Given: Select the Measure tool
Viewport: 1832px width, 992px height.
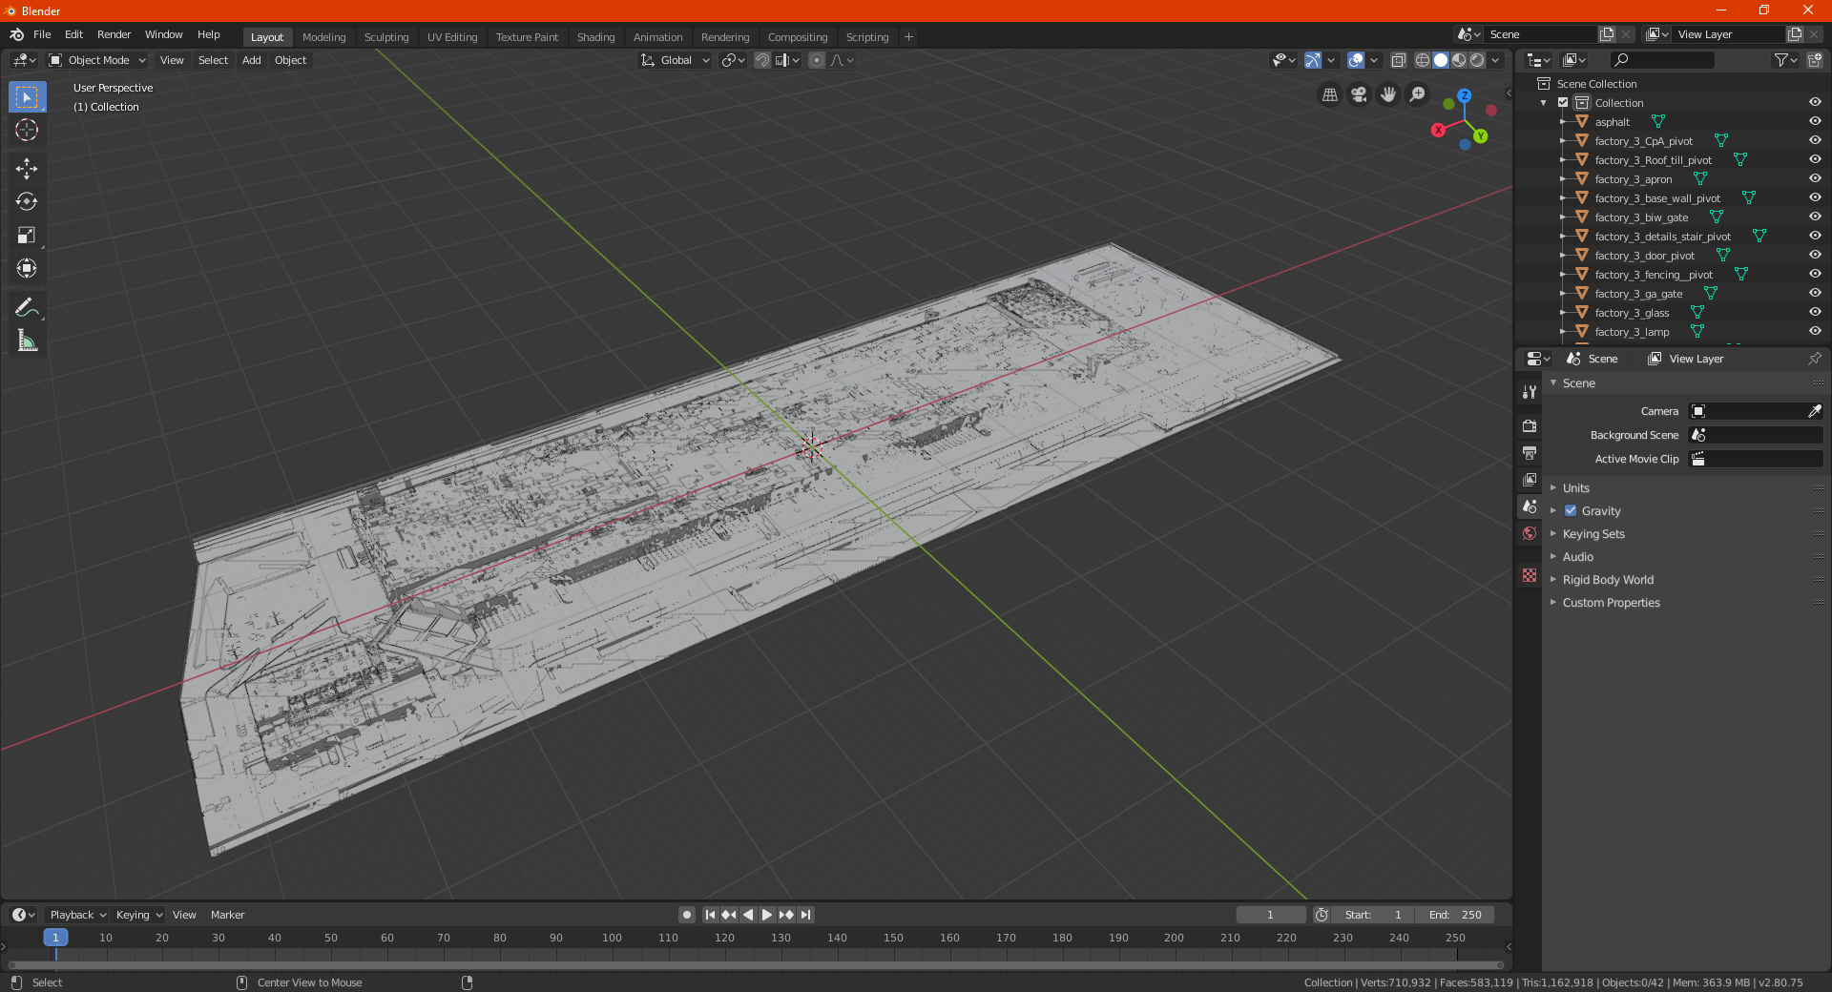Looking at the screenshot, I should [27, 341].
